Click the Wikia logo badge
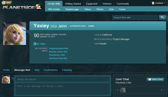The width and height of the screenshot is (168, 97). [7, 3]
